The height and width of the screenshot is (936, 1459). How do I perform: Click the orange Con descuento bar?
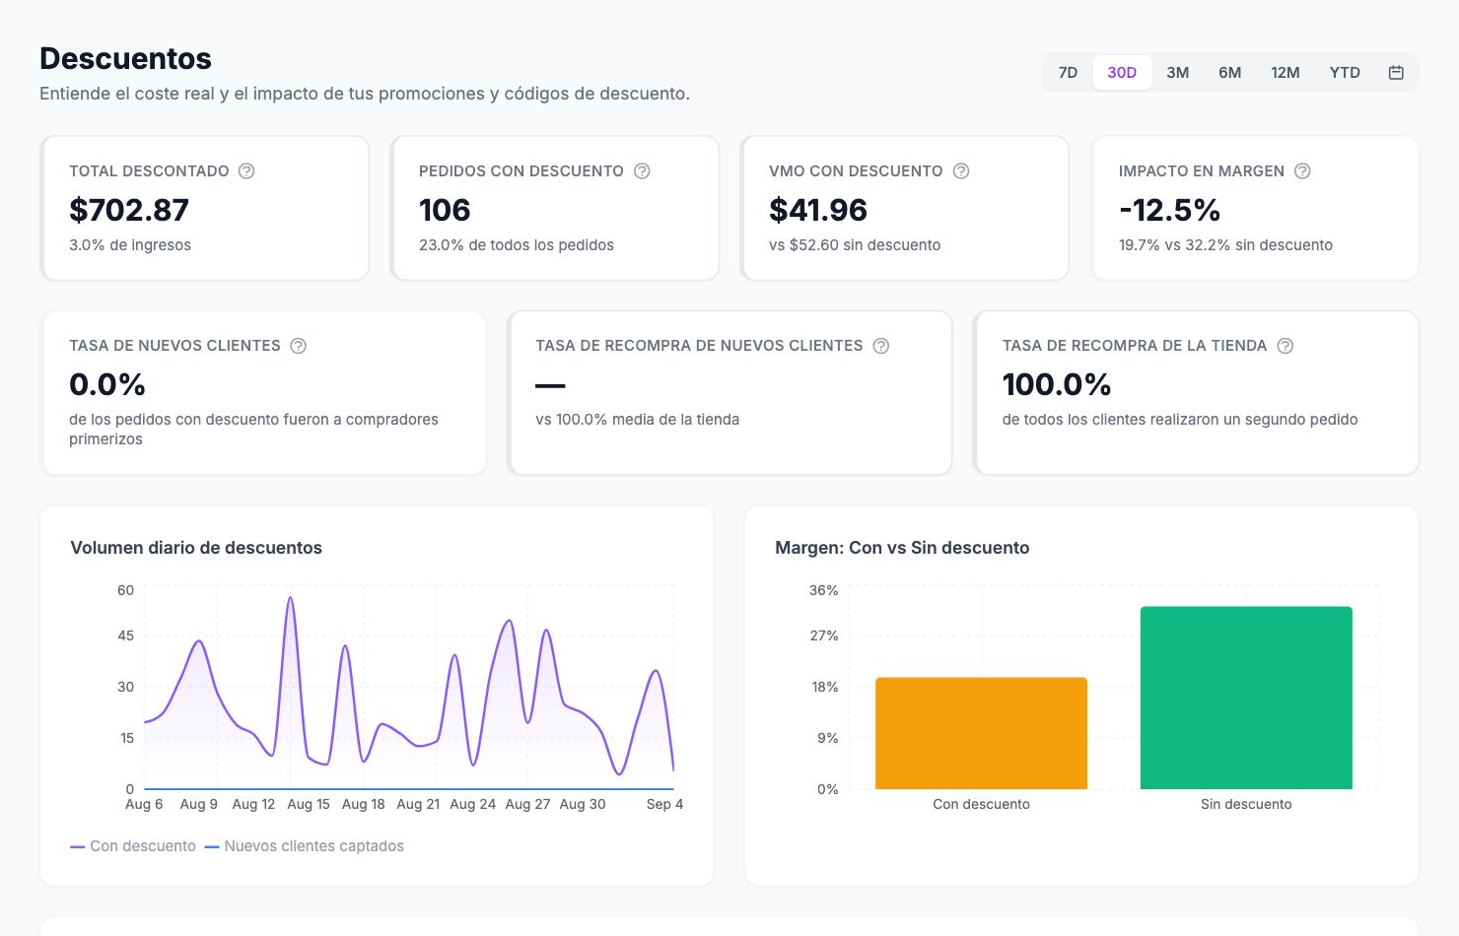click(981, 733)
